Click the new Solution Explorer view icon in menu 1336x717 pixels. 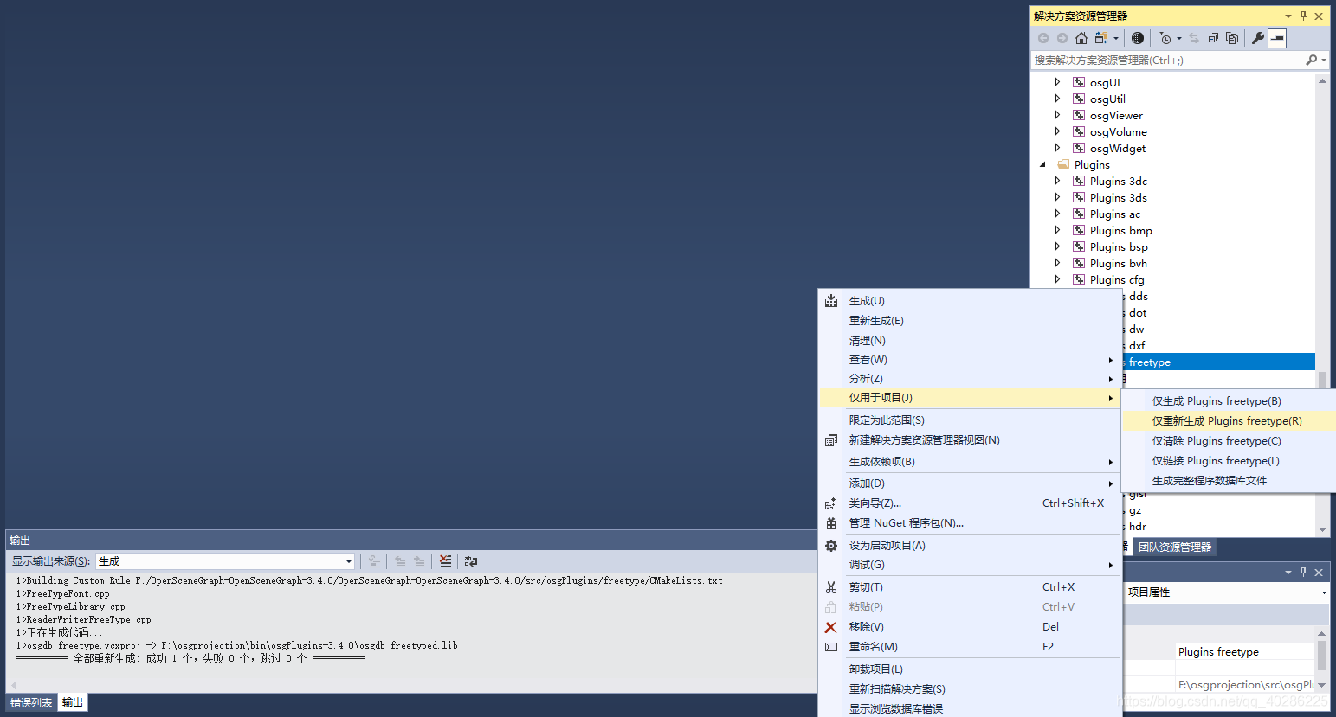tap(831, 440)
